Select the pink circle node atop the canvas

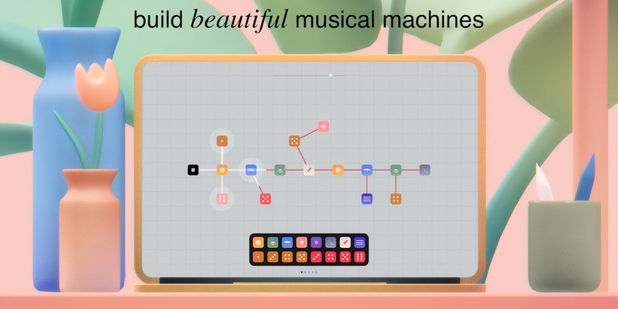[x=323, y=127]
